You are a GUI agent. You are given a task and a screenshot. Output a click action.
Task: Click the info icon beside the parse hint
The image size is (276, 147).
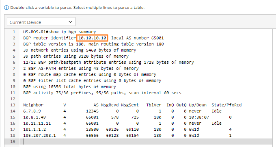tap(6, 8)
